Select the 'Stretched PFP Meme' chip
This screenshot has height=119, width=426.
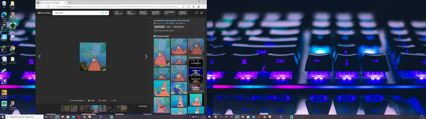pyautogui.click(x=143, y=13)
